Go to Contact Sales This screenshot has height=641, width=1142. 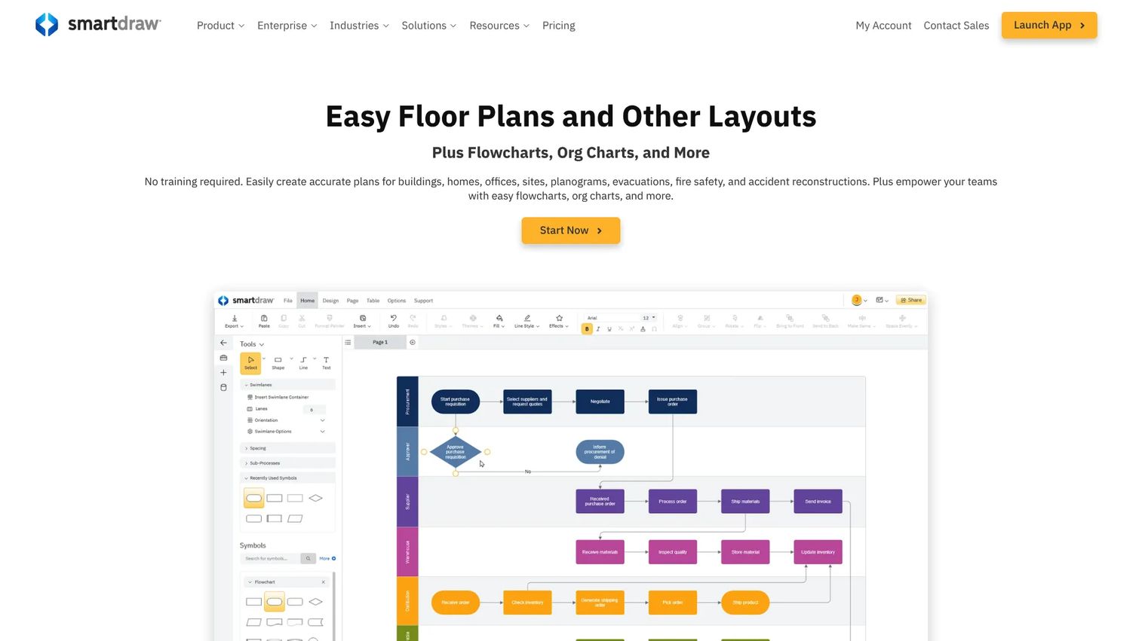tap(956, 26)
